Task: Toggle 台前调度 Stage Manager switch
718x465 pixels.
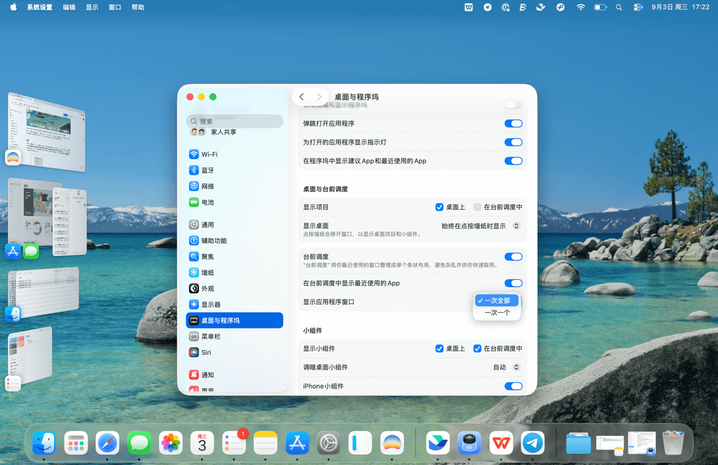Action: [x=513, y=257]
